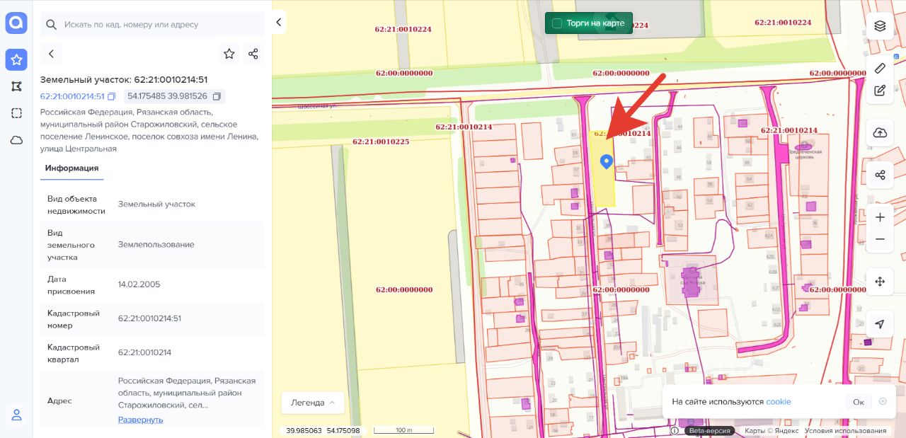This screenshot has height=438, width=906.
Task: Copy the cadastral number with copy icon
Action: click(112, 96)
